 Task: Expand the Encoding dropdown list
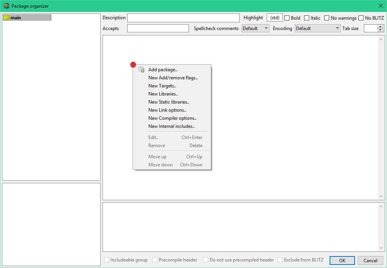pyautogui.click(x=317, y=28)
